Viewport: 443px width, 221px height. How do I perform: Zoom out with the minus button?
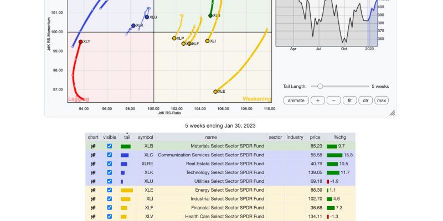pyautogui.click(x=334, y=101)
